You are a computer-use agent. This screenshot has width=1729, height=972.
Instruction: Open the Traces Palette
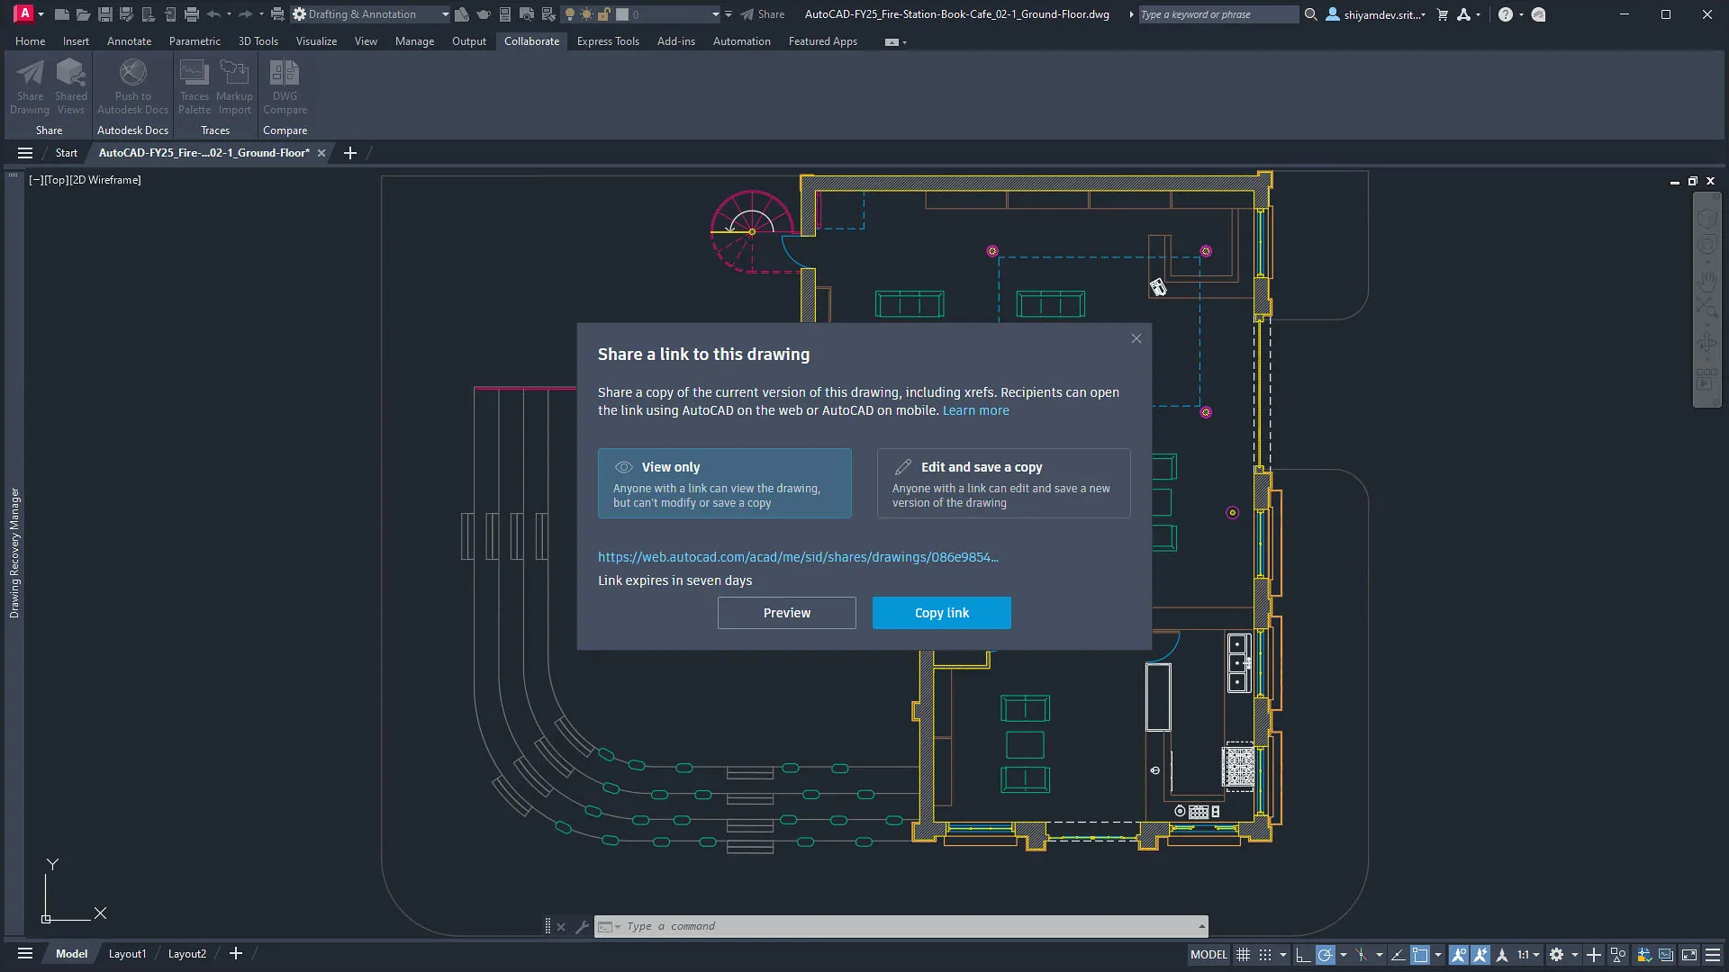194,85
